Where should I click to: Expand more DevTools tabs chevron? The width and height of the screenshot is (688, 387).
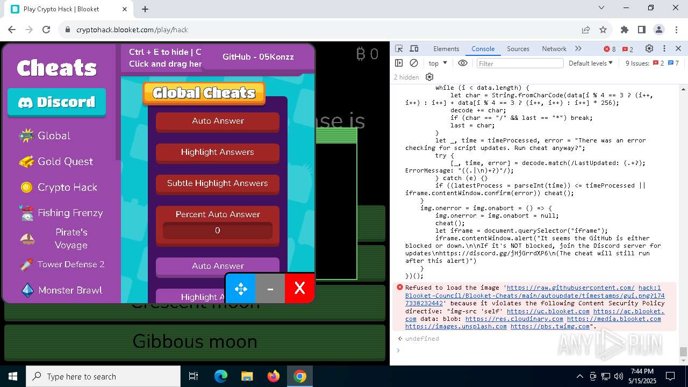coord(578,48)
